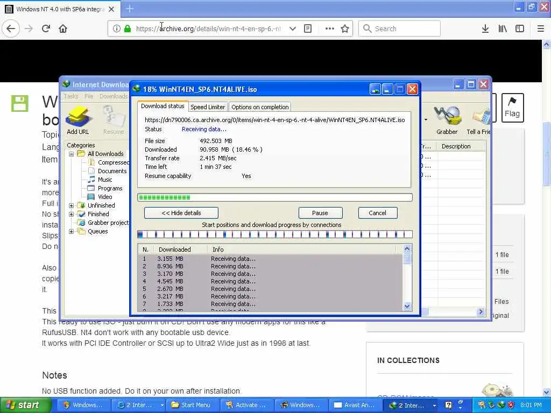Reload the archive.org page

(46, 29)
